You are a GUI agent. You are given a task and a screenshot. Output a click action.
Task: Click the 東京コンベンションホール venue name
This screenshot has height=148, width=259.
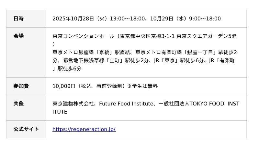[x=83, y=36]
